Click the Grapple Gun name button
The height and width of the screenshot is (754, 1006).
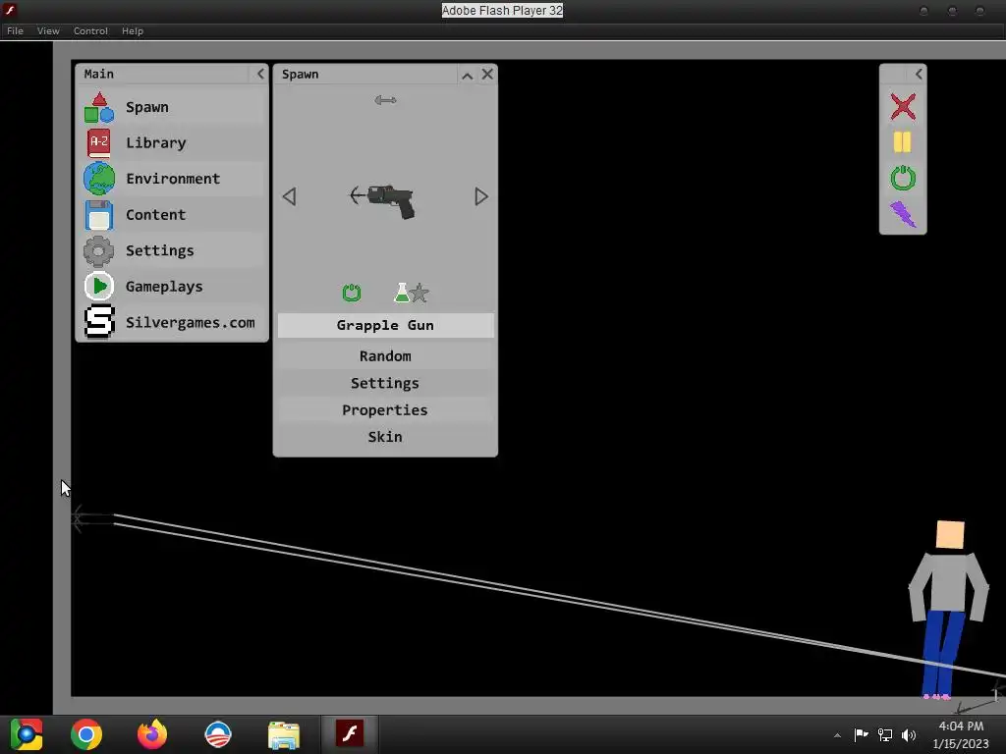click(385, 325)
